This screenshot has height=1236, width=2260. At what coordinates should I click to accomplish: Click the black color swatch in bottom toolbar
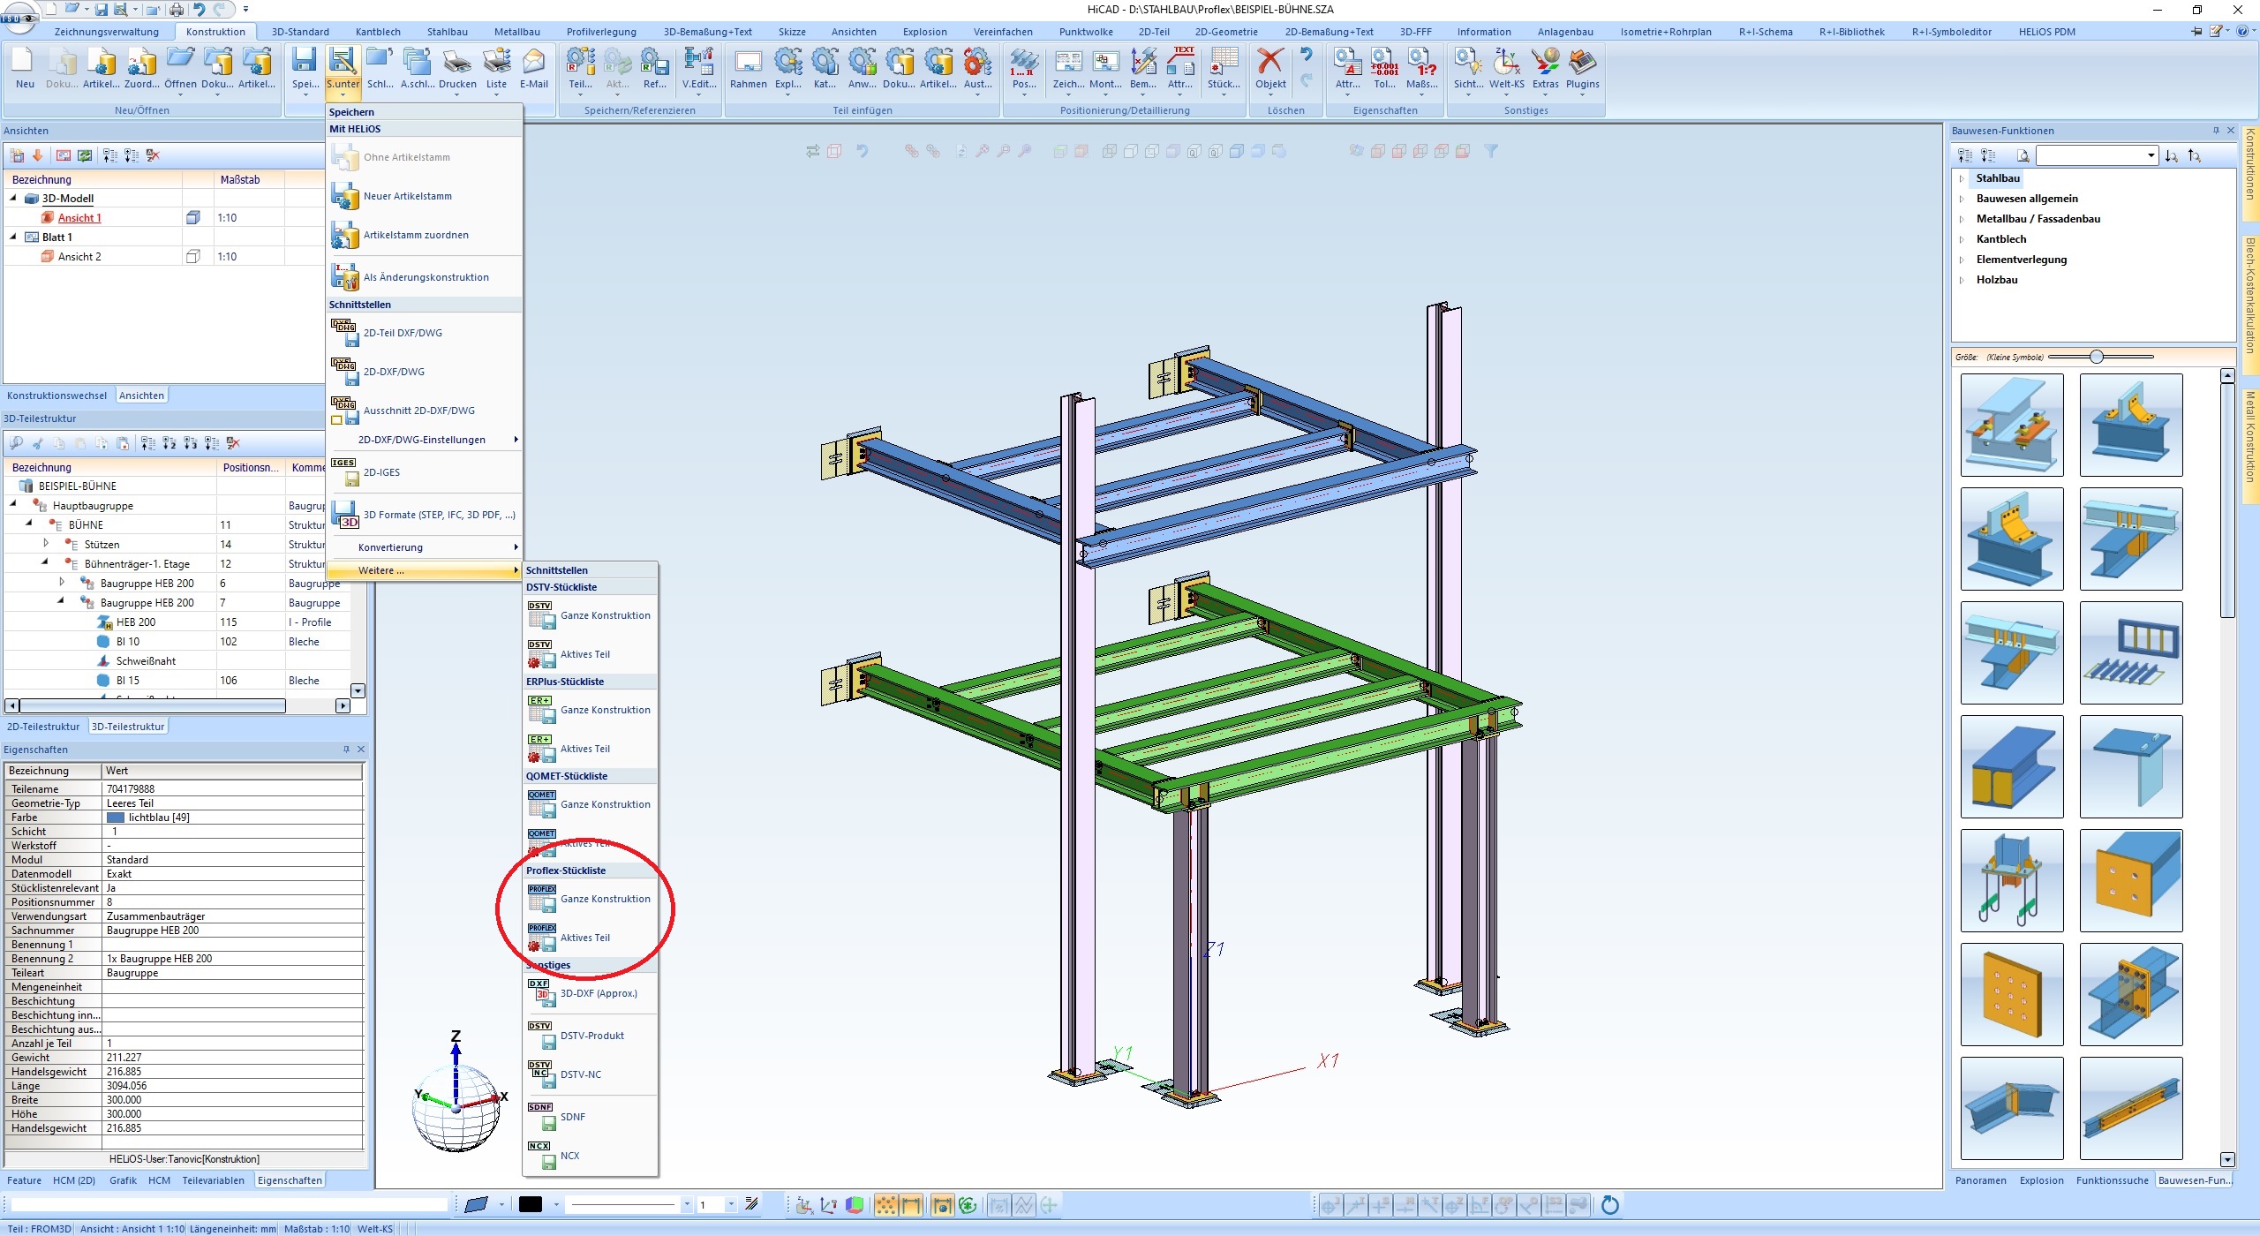[531, 1205]
